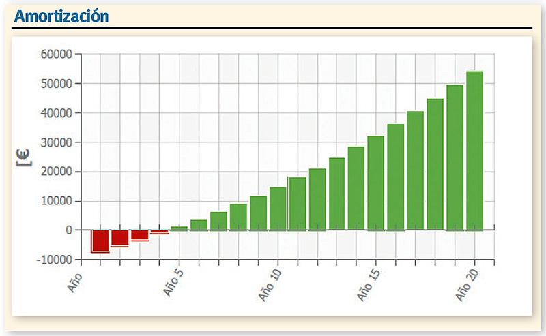Click the Amortización heading

61,16
